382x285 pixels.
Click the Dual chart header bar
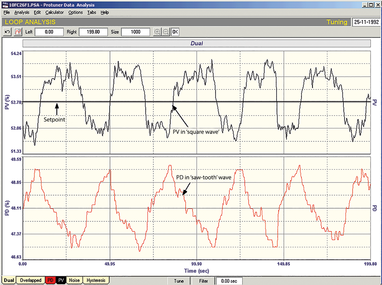click(197, 44)
